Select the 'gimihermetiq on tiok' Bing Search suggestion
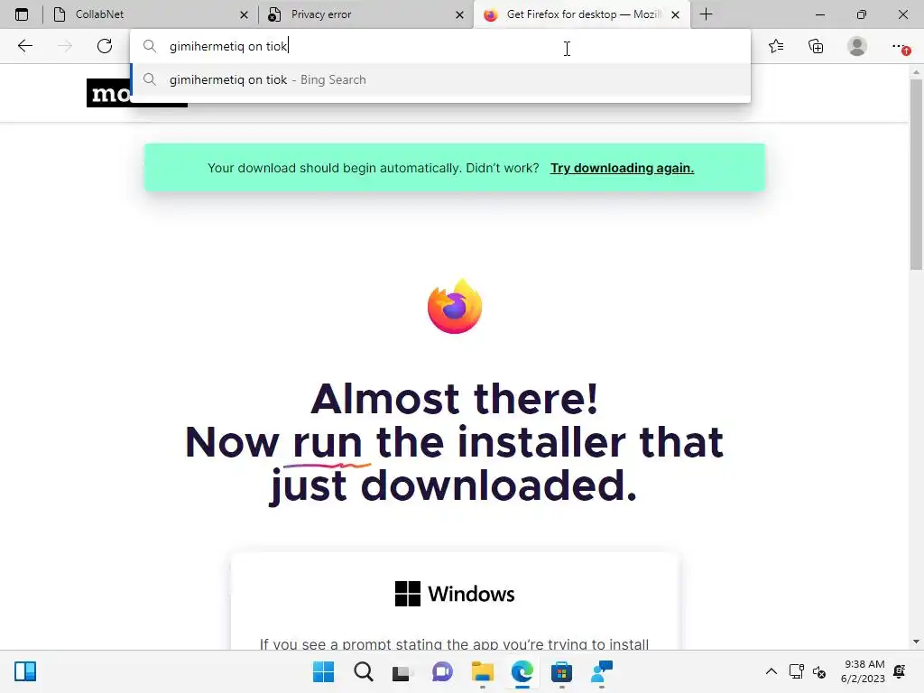This screenshot has width=924, height=693. pyautogui.click(x=440, y=79)
